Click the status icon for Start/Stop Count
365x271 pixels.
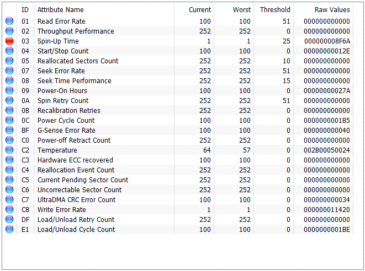pos(9,51)
